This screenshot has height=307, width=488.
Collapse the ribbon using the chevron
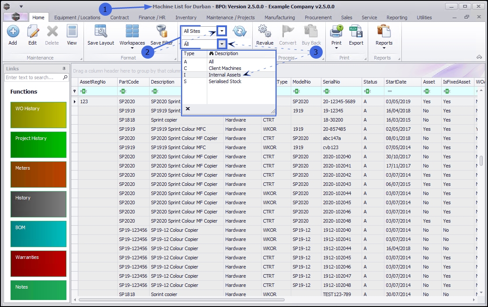tap(479, 57)
